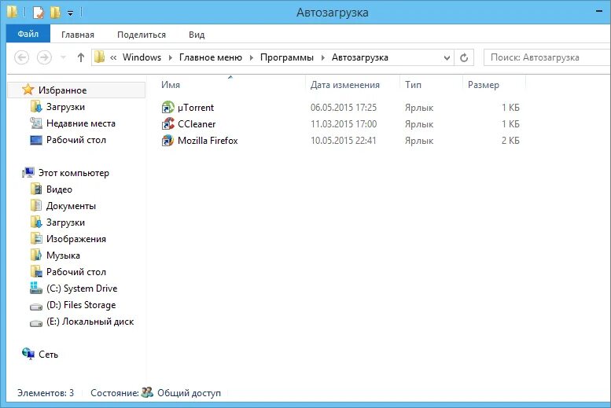Select the Mozilla Firefox shortcut icon
This screenshot has width=611, height=408.
(168, 140)
